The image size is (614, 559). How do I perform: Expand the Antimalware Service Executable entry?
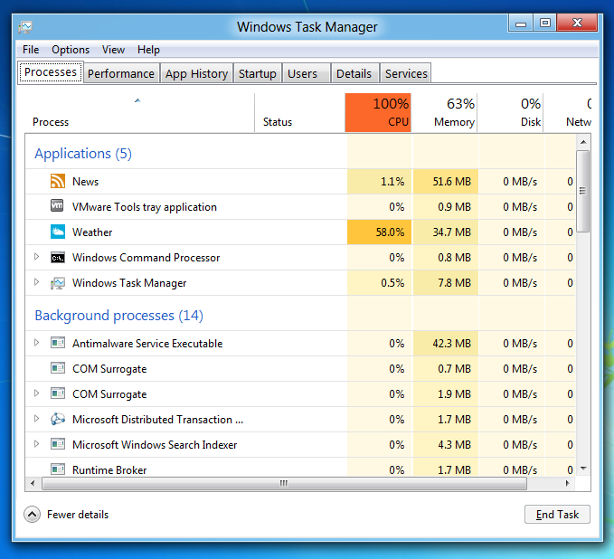tap(37, 343)
